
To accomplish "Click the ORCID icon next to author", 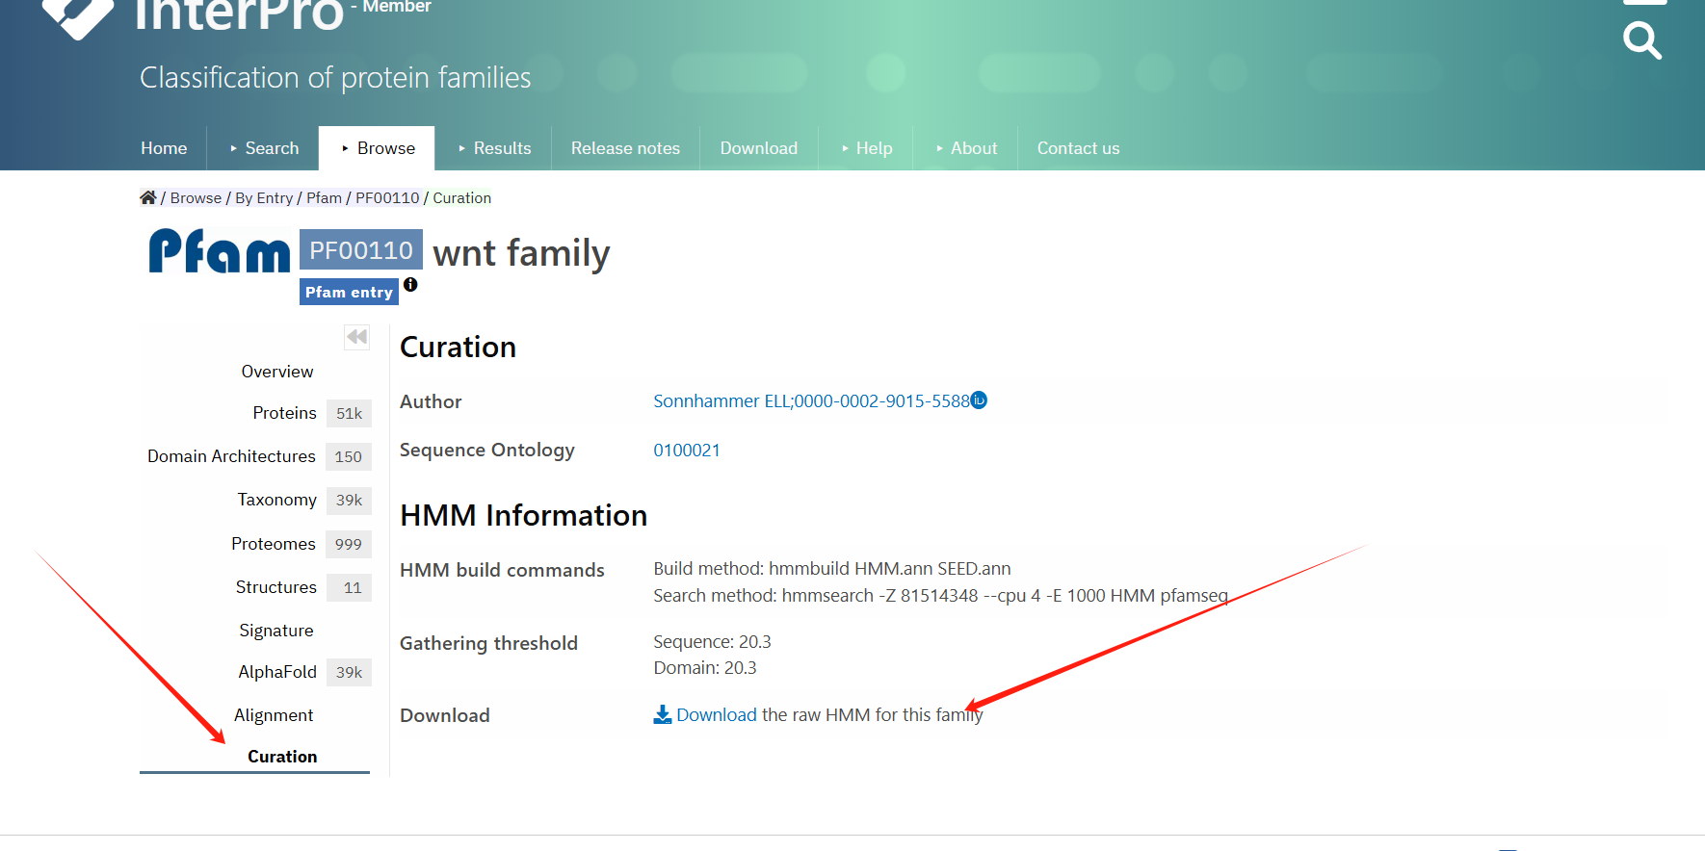I will click(x=979, y=400).
